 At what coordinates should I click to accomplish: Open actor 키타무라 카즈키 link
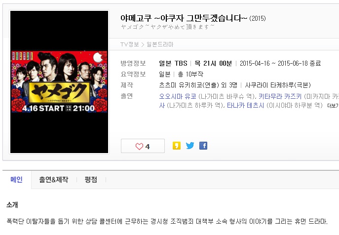280,96
